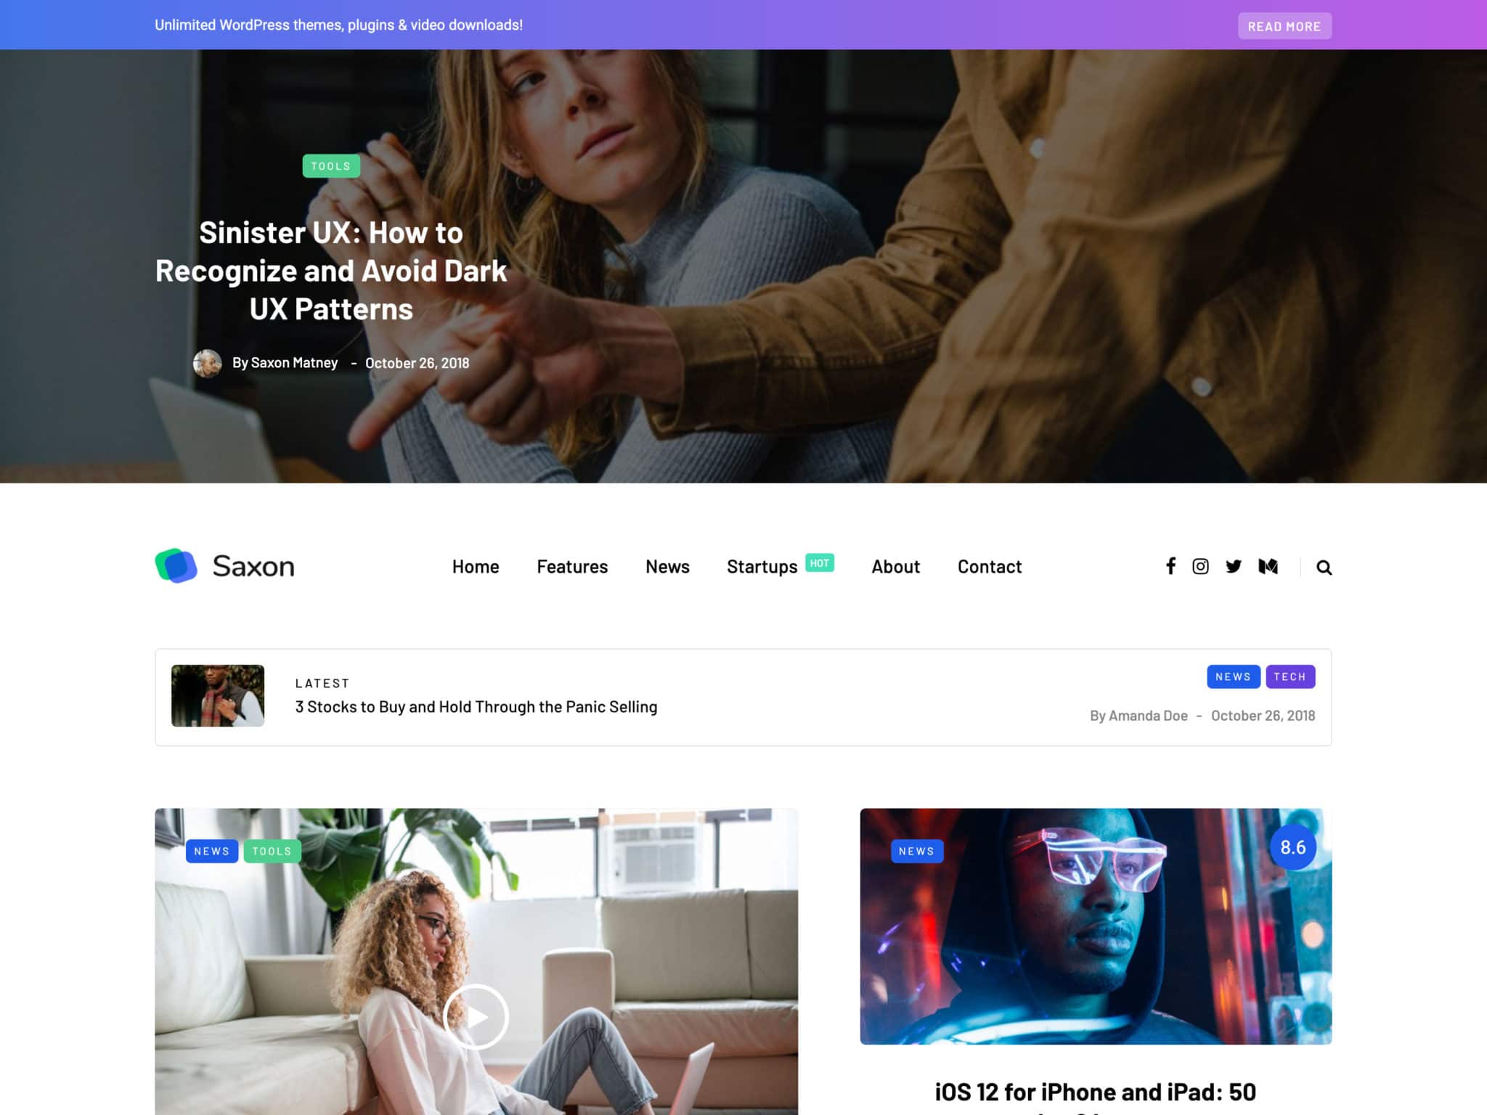Click the 8.6 rating badge
The width and height of the screenshot is (1487, 1115).
coord(1292,847)
